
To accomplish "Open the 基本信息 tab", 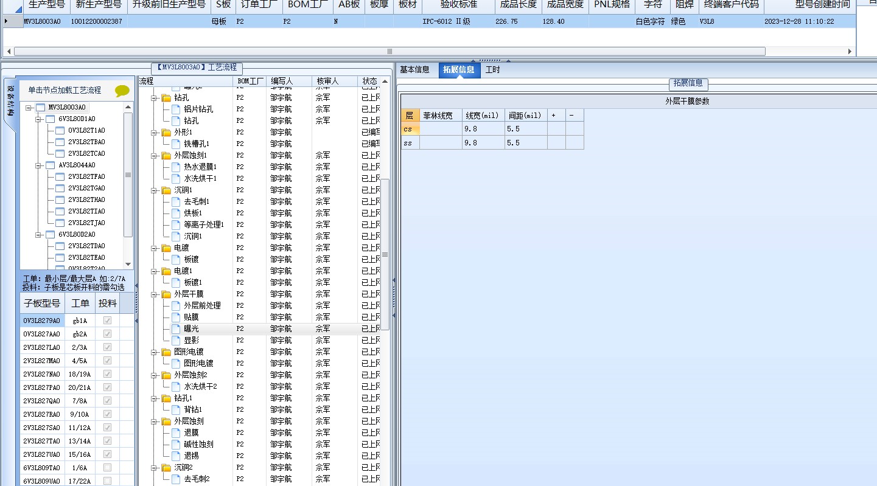I will [x=414, y=70].
